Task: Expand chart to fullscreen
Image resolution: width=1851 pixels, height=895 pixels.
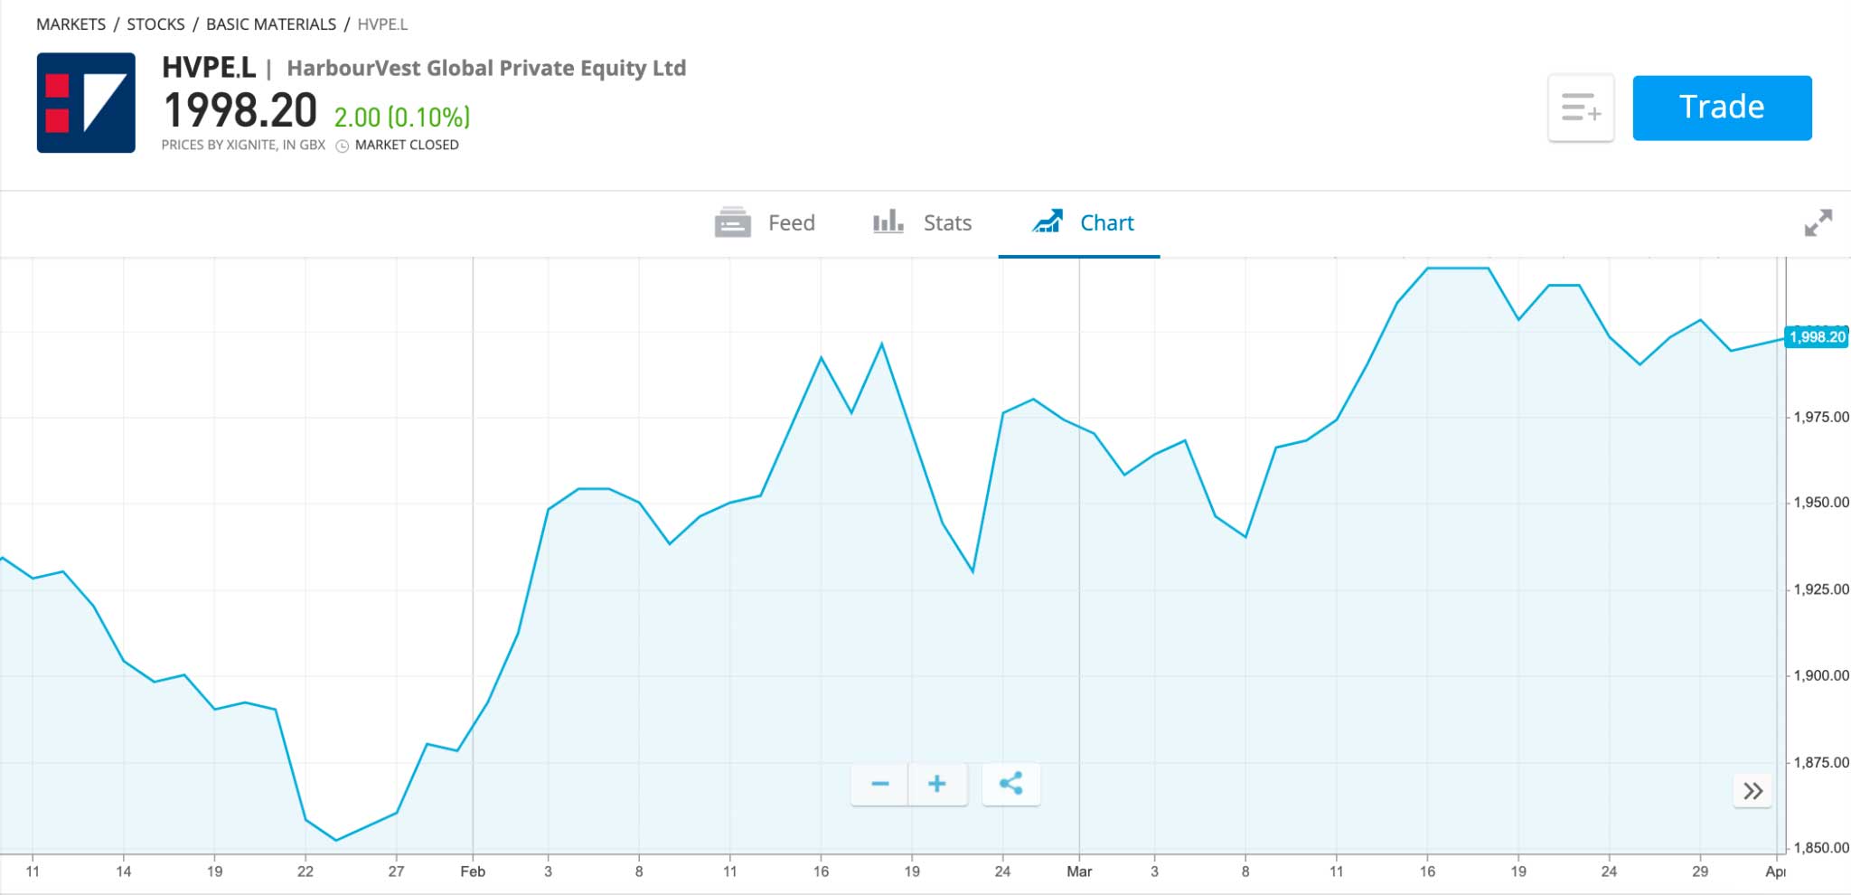Action: click(1818, 222)
